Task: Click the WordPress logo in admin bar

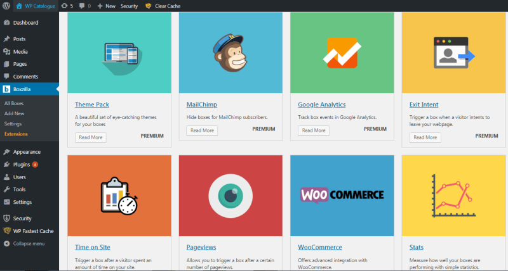Action: [x=6, y=6]
